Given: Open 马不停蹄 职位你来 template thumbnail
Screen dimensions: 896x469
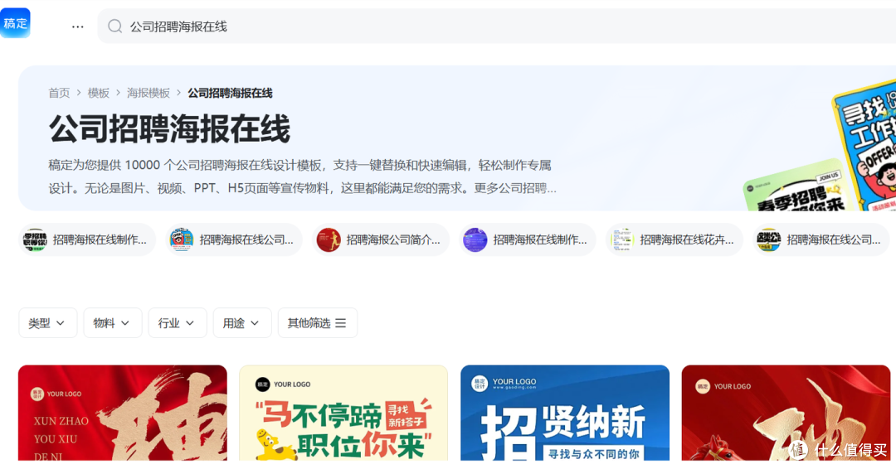Looking at the screenshot, I should [x=343, y=413].
